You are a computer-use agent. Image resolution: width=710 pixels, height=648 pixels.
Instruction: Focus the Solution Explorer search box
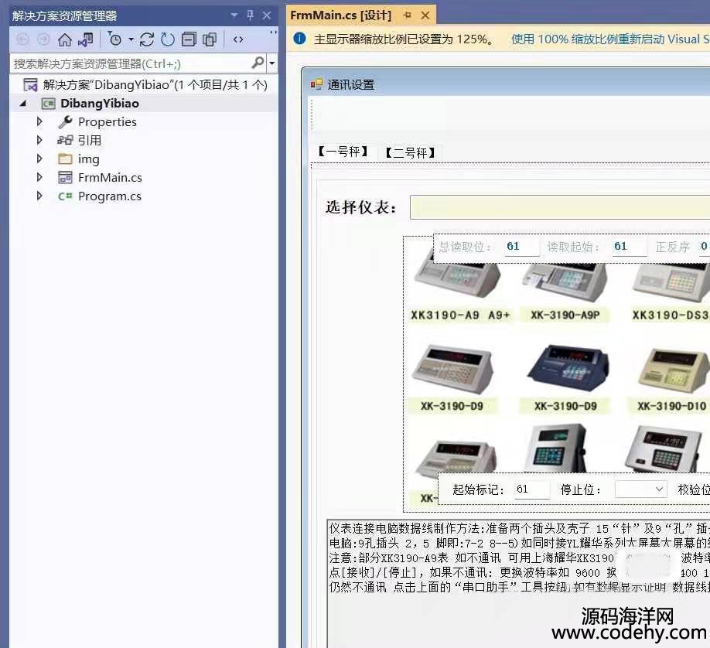click(131, 63)
